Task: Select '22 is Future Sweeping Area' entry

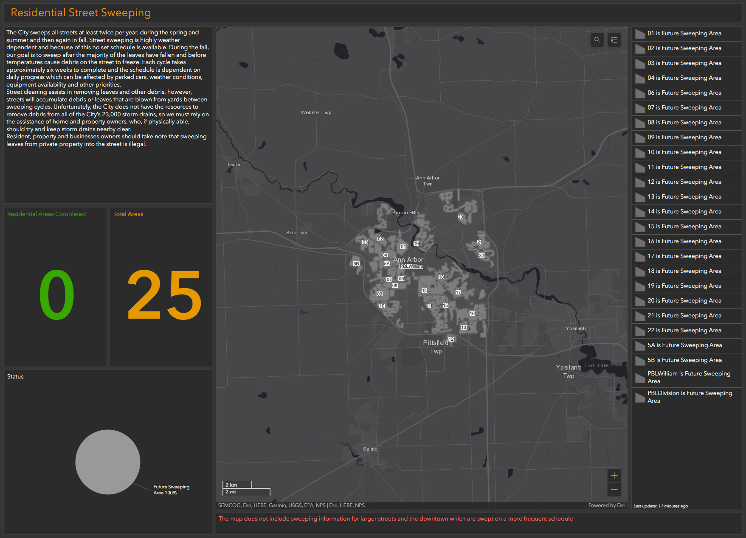Action: pos(684,331)
